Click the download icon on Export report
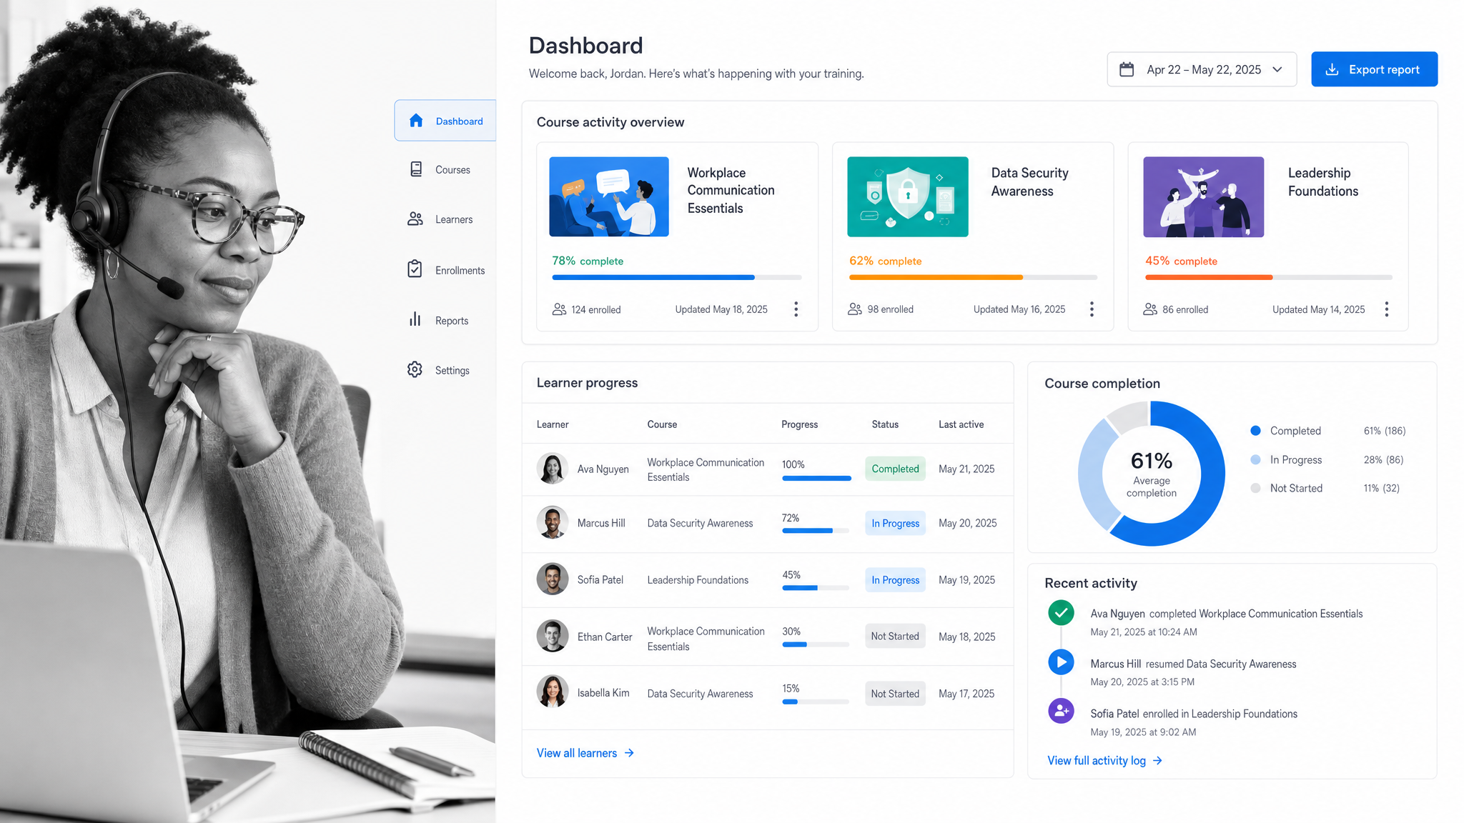The height and width of the screenshot is (823, 1464). click(1332, 69)
